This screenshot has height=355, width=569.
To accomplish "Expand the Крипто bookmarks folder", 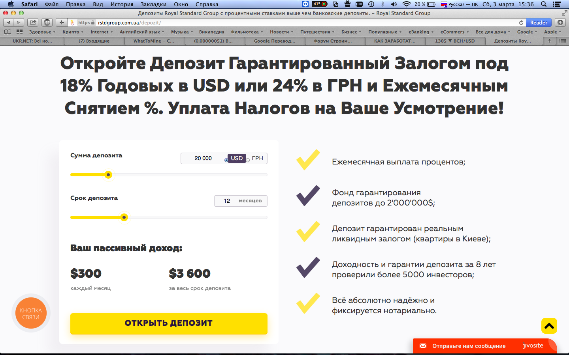I will point(73,32).
